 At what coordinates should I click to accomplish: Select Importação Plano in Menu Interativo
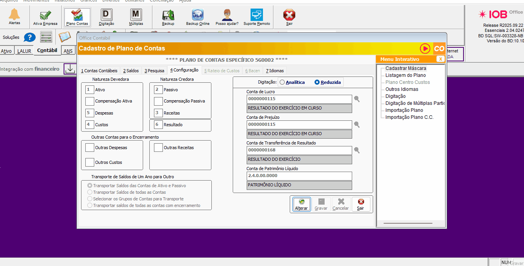point(404,110)
